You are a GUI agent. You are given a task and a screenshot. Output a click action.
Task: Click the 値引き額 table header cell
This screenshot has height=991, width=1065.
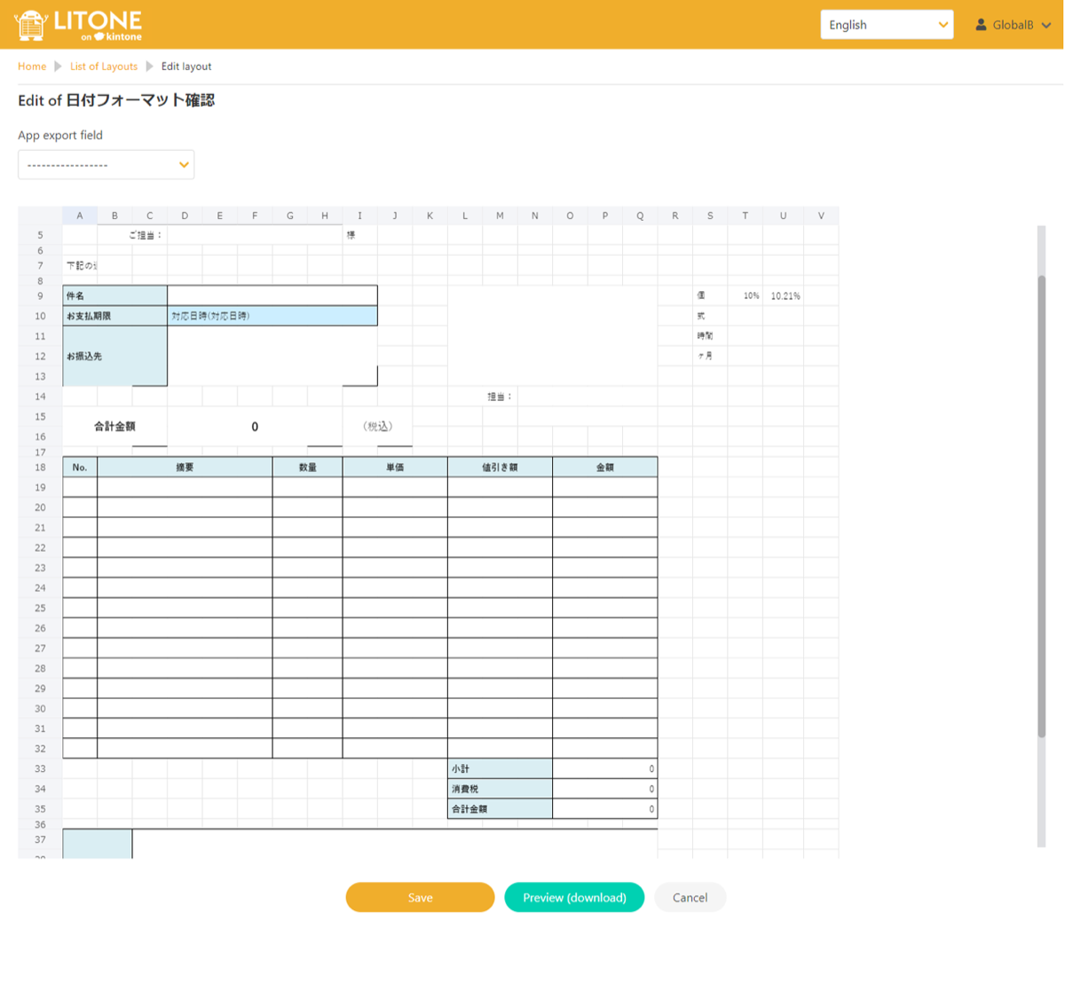coord(500,468)
